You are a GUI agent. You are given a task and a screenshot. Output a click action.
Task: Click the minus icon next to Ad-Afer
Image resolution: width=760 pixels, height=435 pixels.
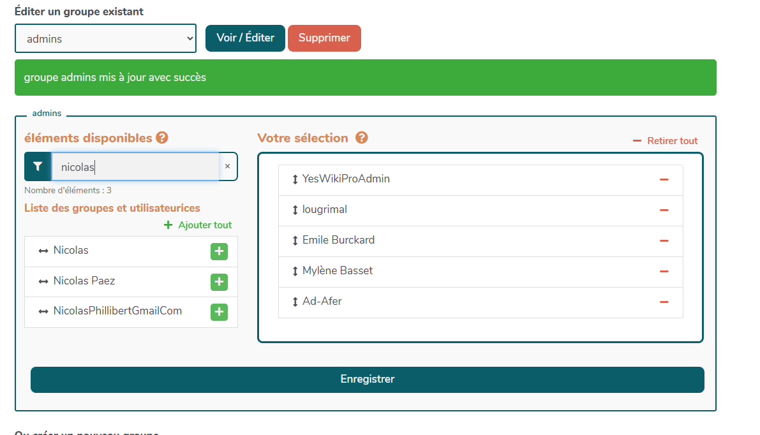point(664,302)
